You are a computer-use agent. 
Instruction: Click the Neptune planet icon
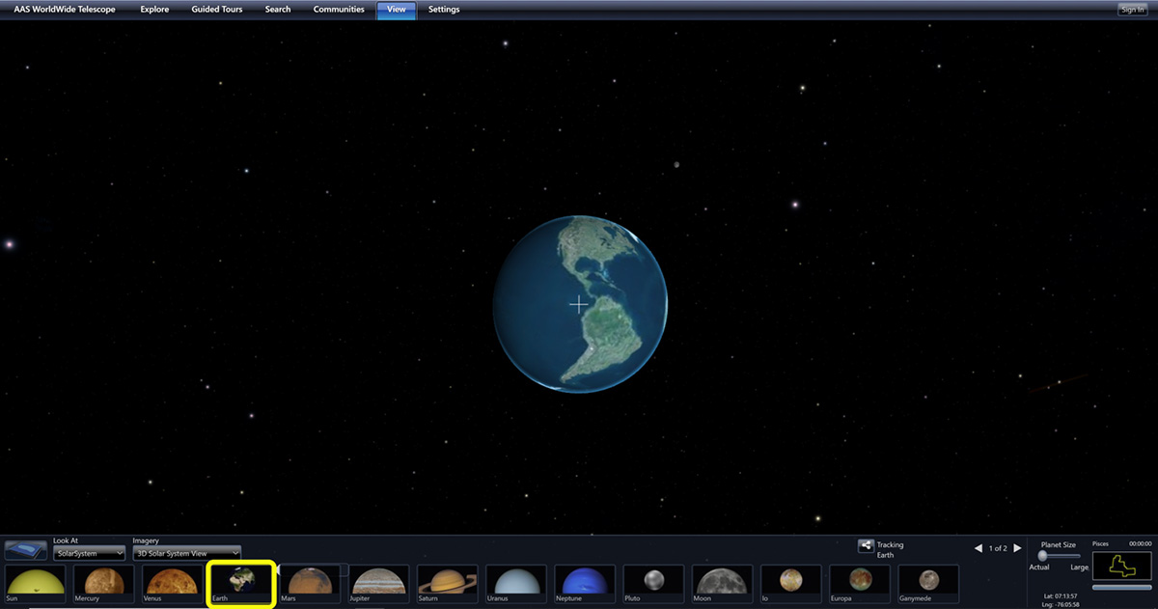tap(584, 583)
